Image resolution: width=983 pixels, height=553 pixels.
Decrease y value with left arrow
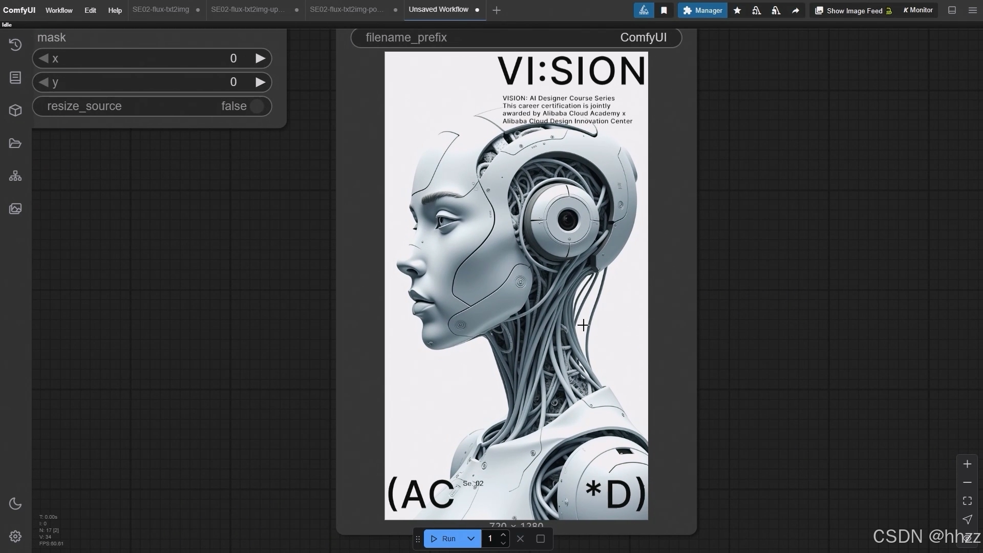click(x=44, y=82)
